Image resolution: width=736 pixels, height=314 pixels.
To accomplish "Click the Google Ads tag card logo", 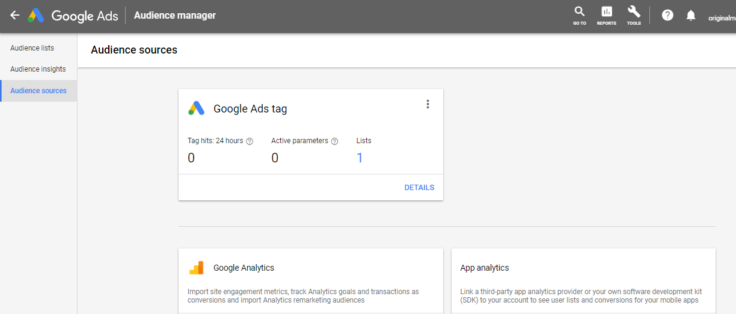I will [197, 108].
